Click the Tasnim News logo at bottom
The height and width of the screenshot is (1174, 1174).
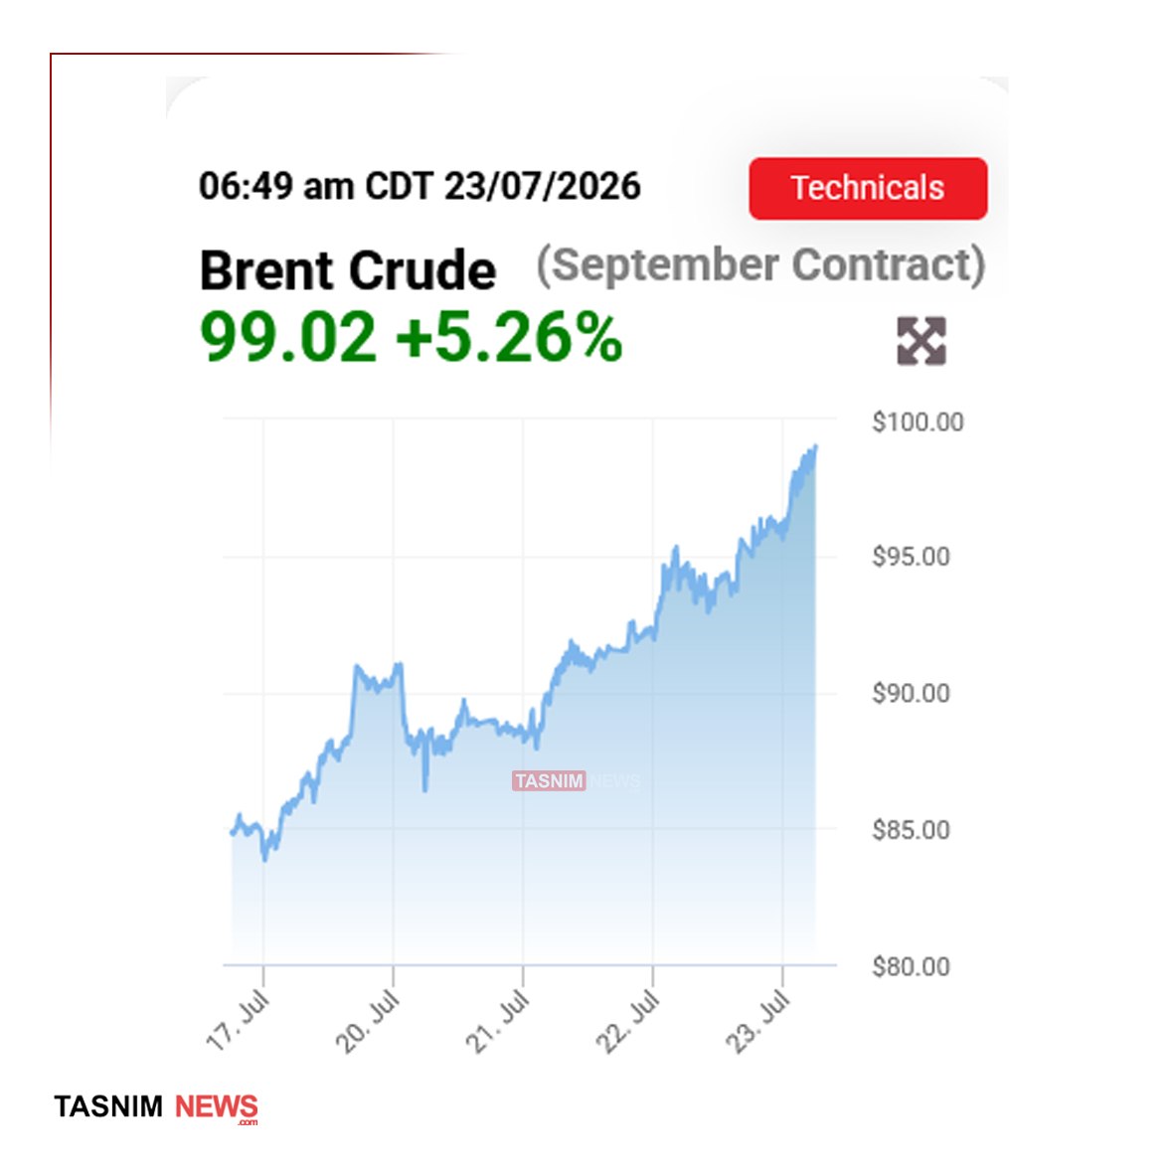click(x=156, y=1107)
